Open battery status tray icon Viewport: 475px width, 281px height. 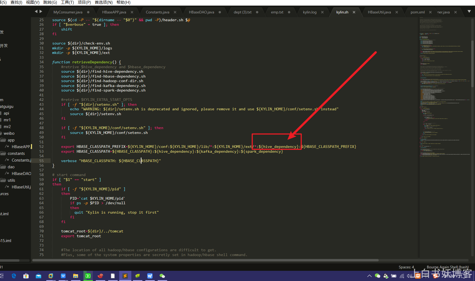pos(394,276)
